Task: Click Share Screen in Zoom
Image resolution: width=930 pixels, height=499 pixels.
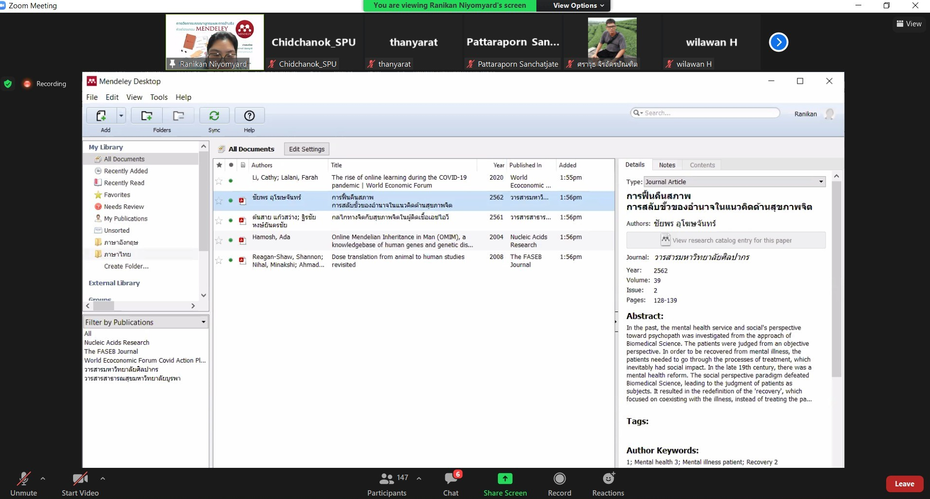Action: pos(505,484)
